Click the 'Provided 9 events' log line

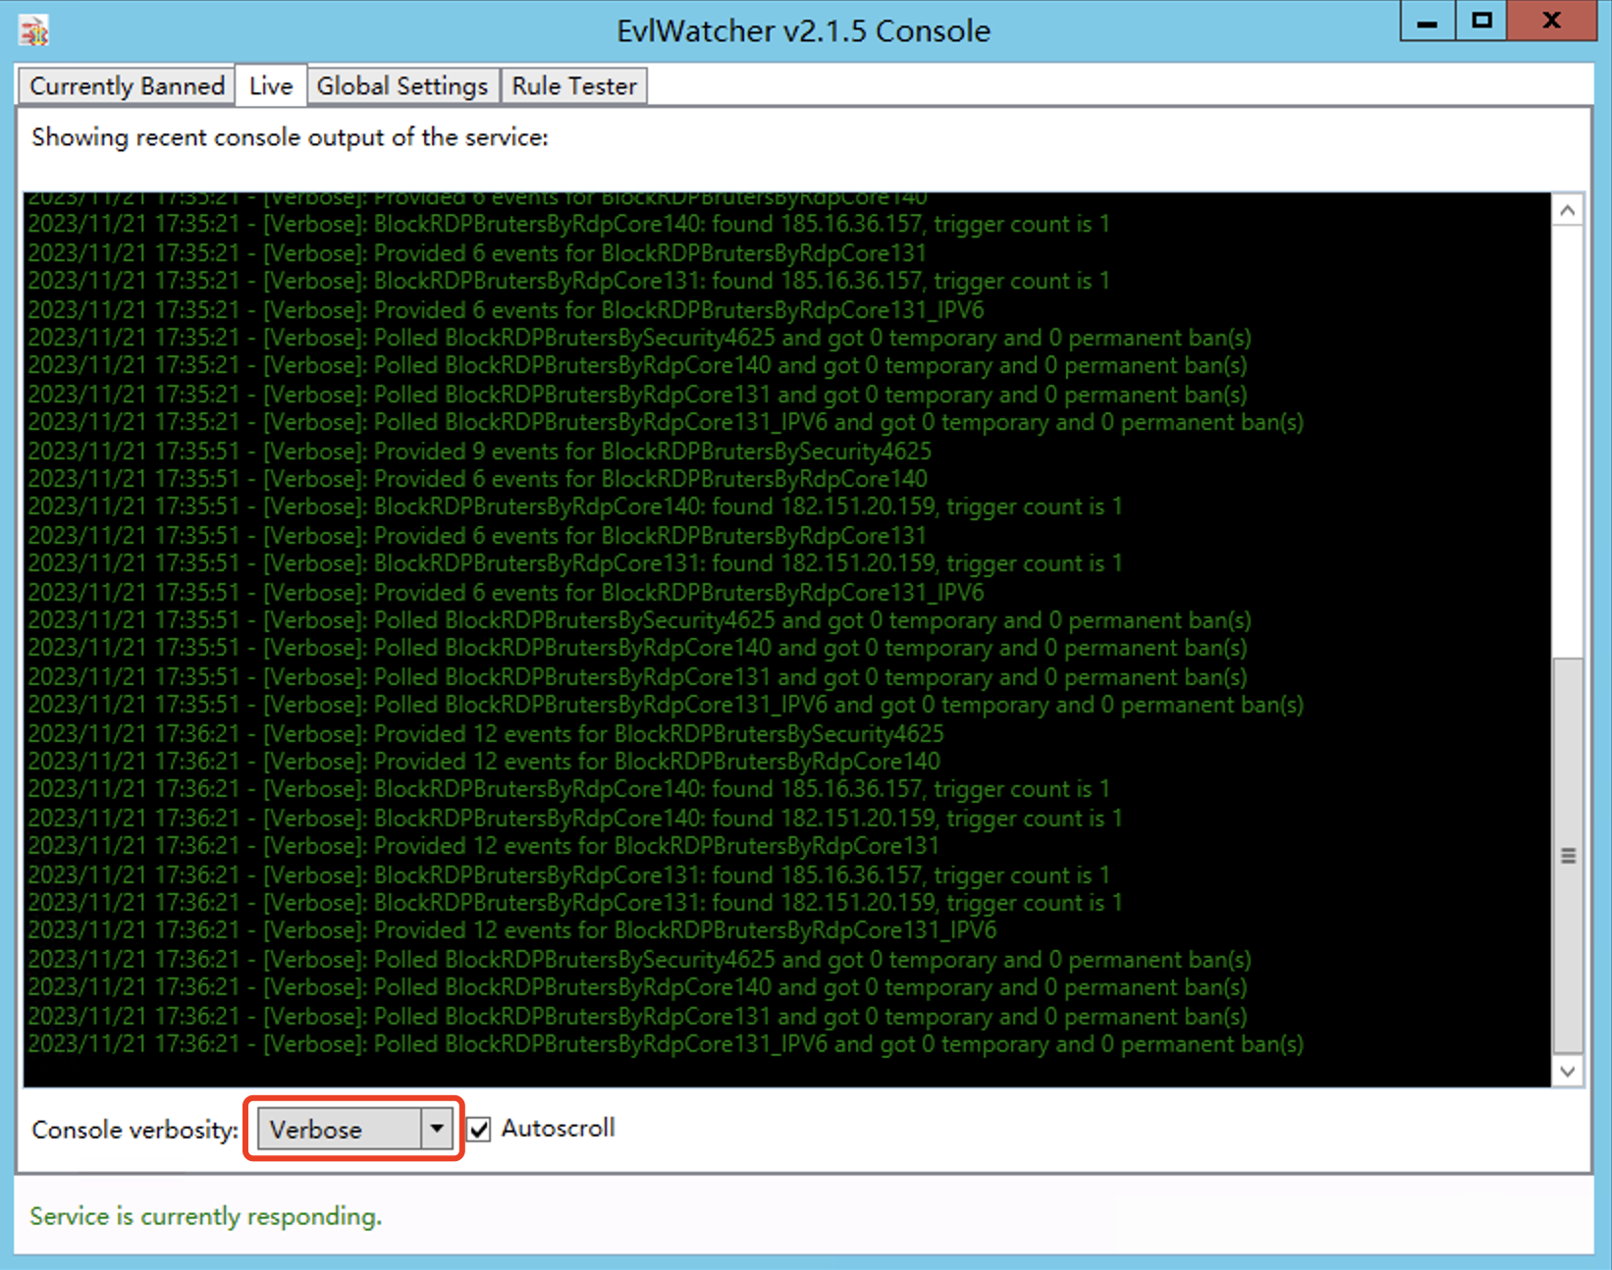[x=479, y=451]
